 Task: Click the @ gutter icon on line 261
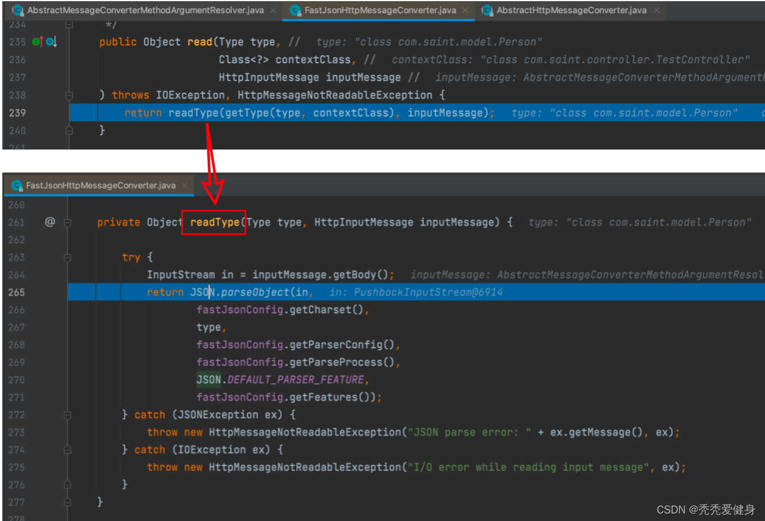click(50, 222)
